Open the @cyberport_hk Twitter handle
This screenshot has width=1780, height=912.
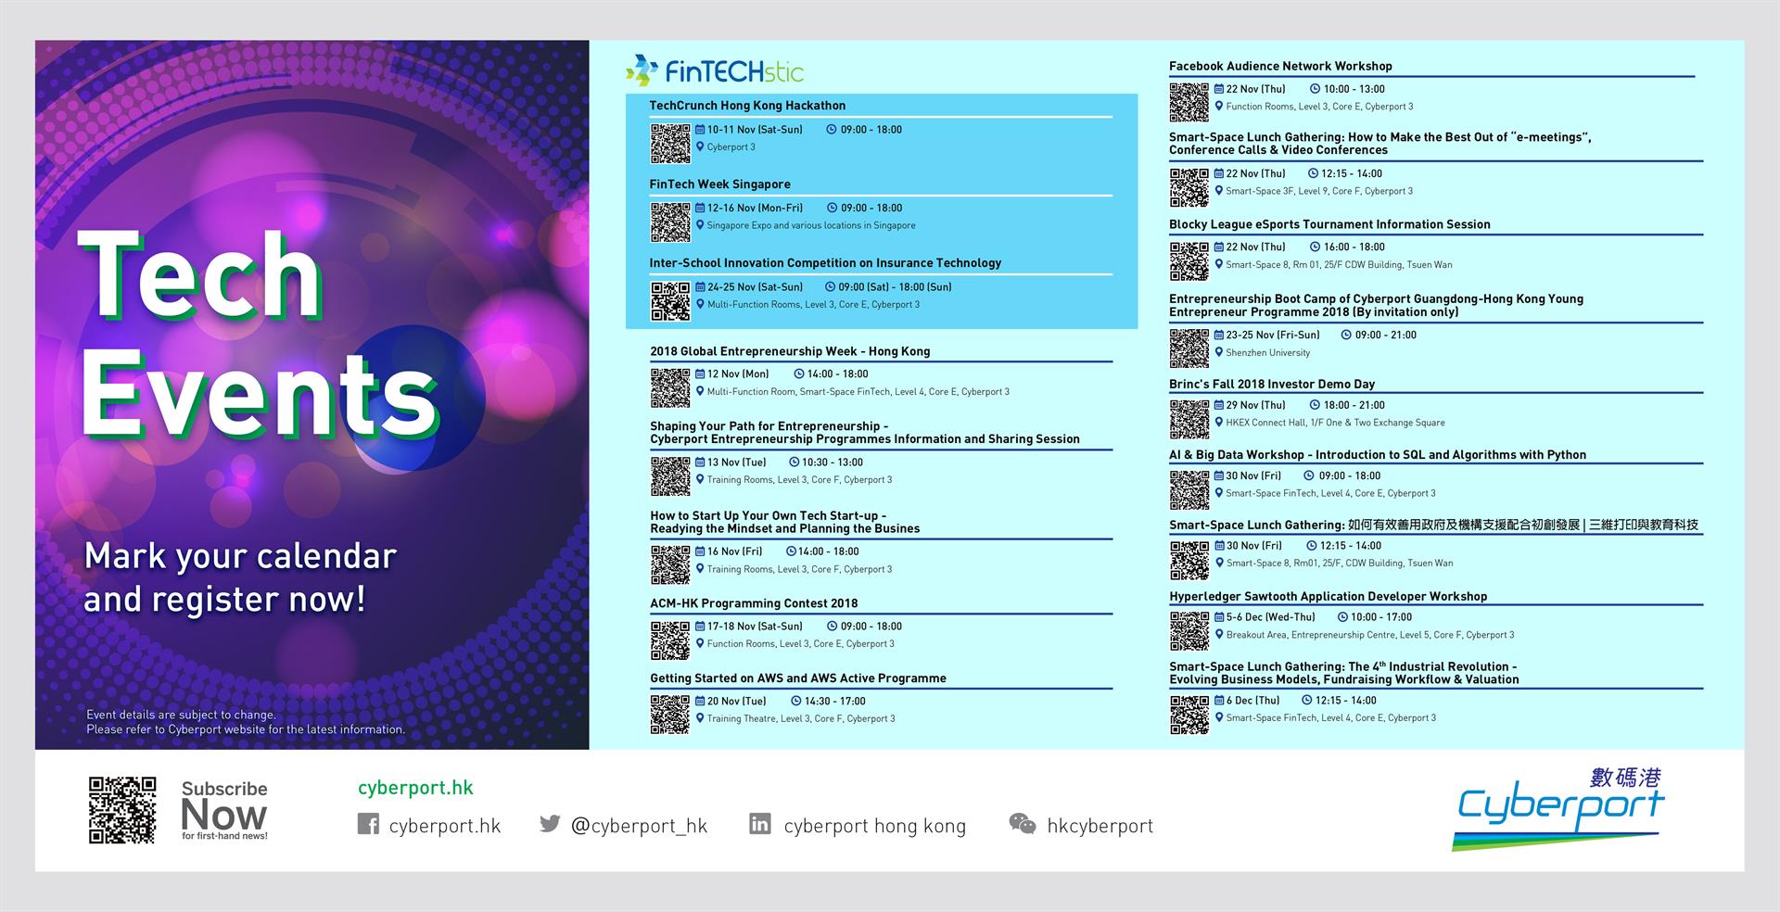(640, 825)
